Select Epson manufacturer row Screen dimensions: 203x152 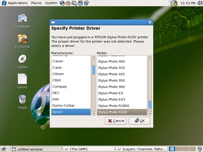click(x=71, y=112)
